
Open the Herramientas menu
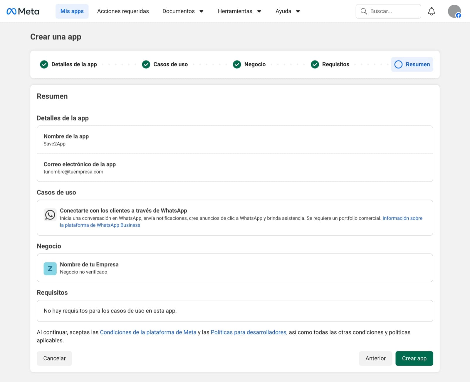tap(239, 11)
